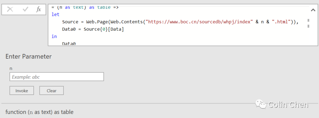Click the formula bar vertical scrollbar

(x=308, y=23)
